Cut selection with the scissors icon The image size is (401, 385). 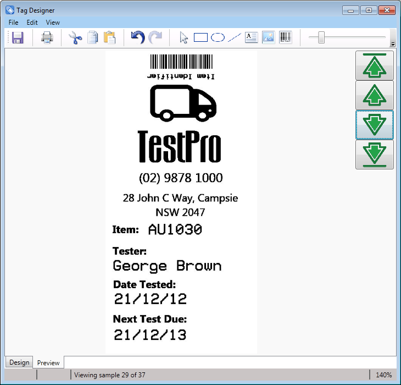pyautogui.click(x=75, y=37)
